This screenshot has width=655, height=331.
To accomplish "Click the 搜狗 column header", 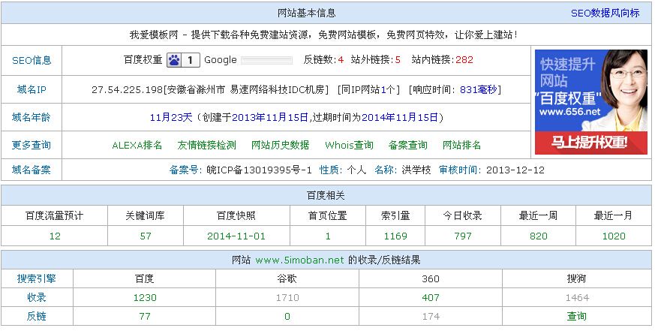I will (577, 278).
